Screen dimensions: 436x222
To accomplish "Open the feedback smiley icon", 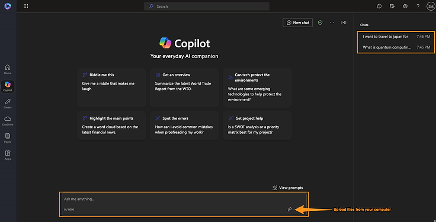I will [379, 7].
